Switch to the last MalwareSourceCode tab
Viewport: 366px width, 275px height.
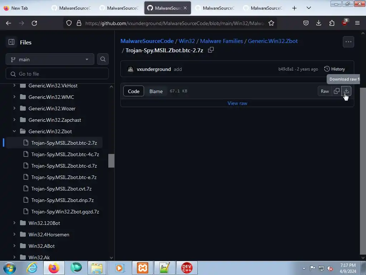(x=263, y=8)
